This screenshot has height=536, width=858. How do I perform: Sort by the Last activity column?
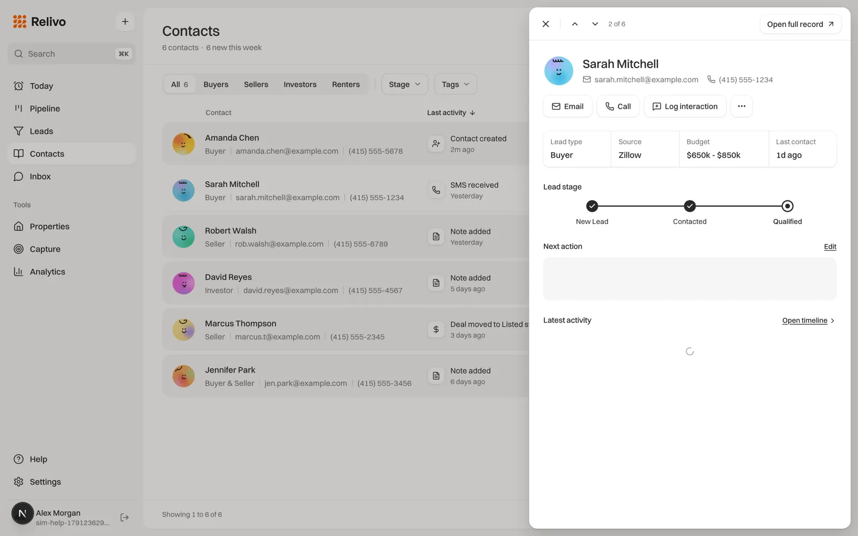[x=451, y=113]
